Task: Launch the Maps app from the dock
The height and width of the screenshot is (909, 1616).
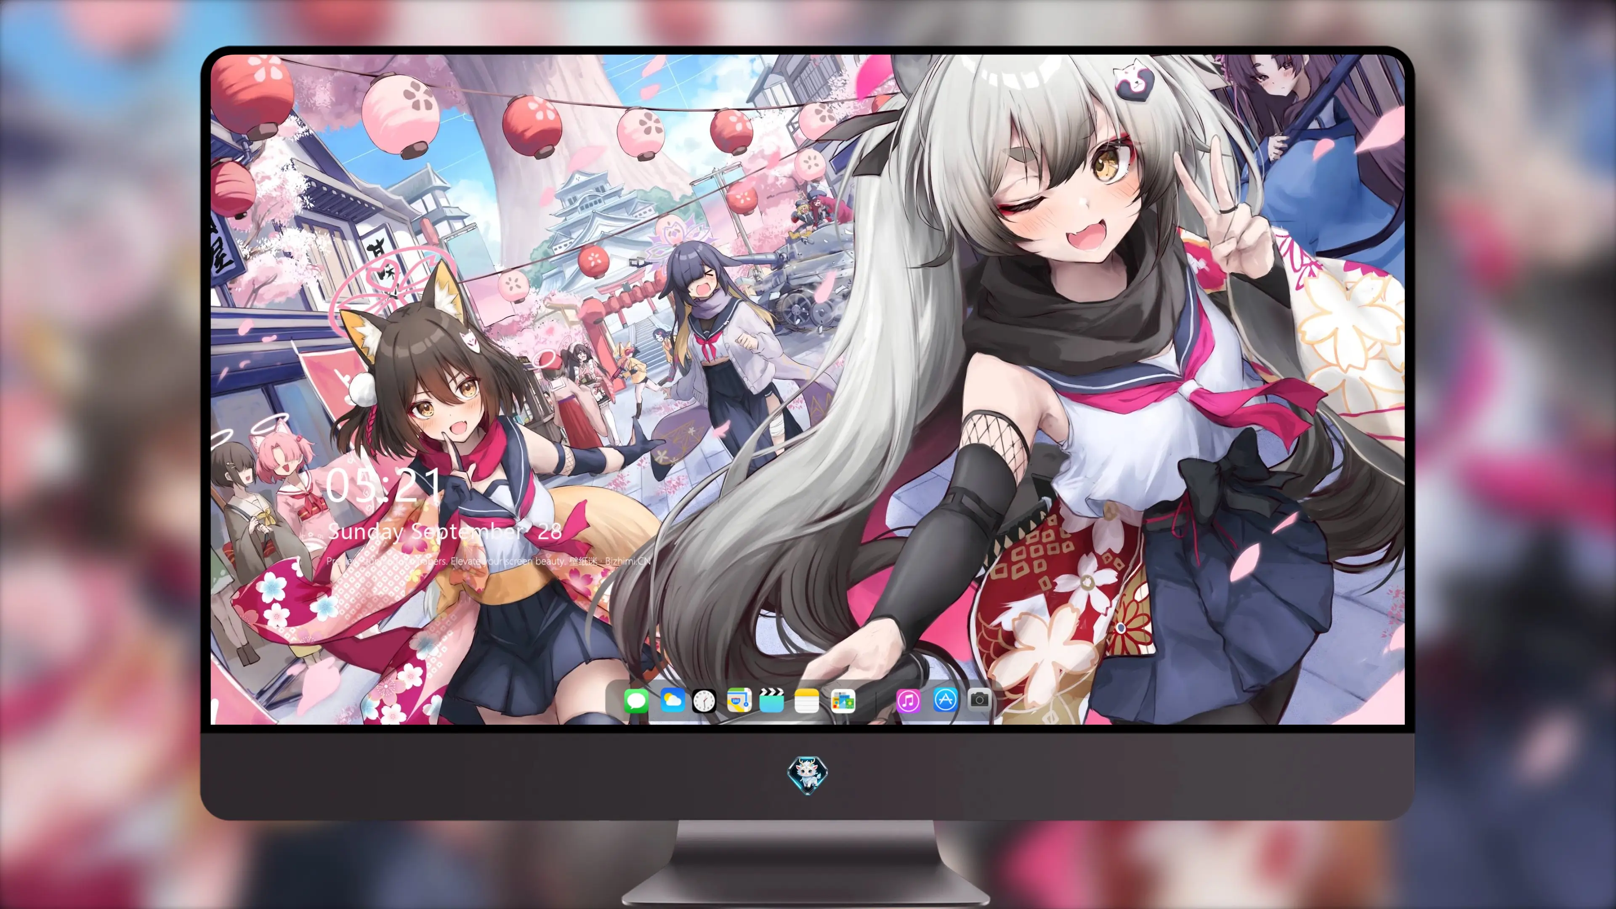Action: tap(739, 700)
